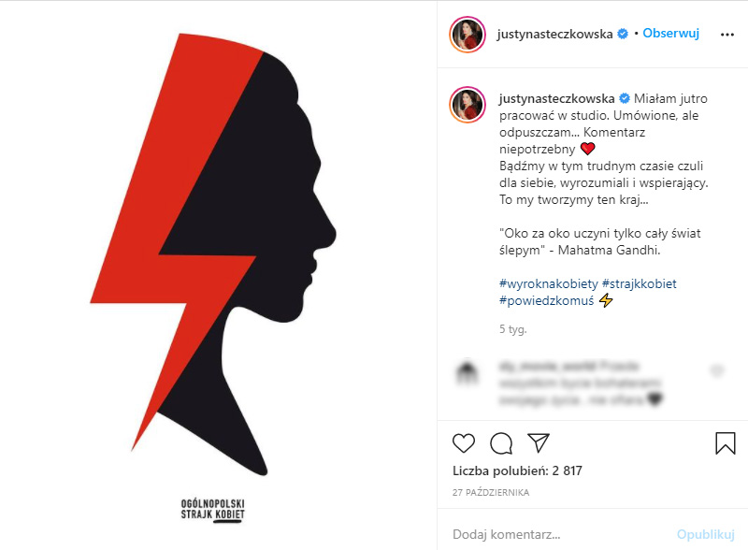
Task: Open the #powiedzkomuś hashtag
Action: pyautogui.click(x=546, y=301)
